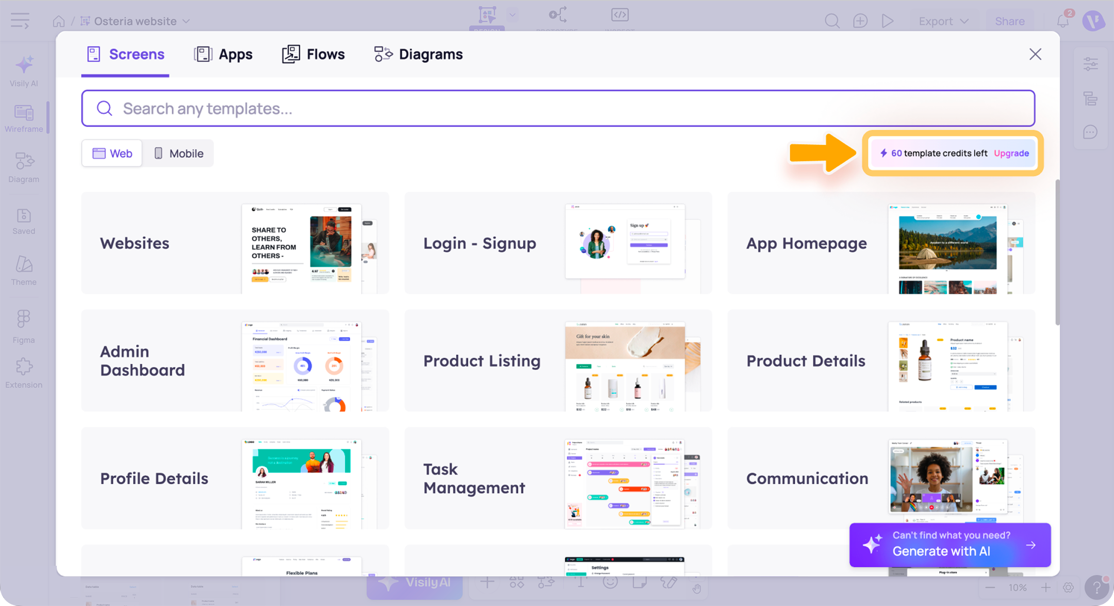Switch to the Flows tab
Viewport: 1114px width, 606px height.
pos(313,54)
